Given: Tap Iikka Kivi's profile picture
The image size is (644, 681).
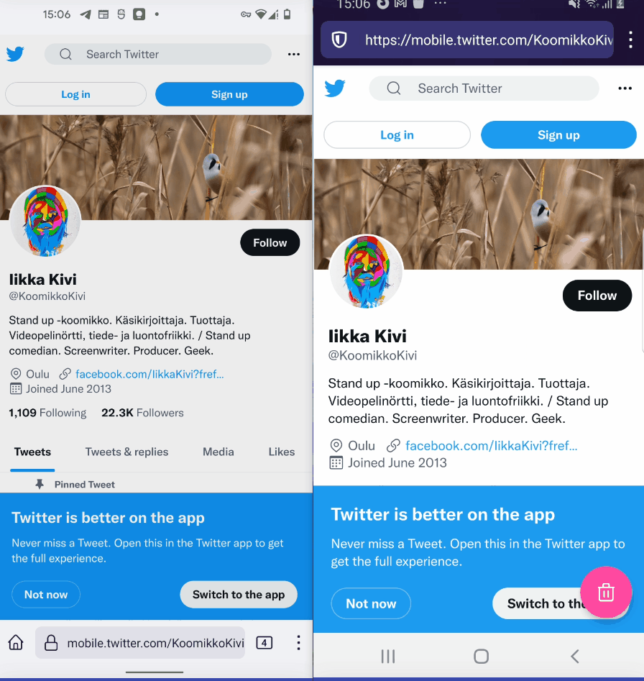Looking at the screenshot, I should 45,221.
